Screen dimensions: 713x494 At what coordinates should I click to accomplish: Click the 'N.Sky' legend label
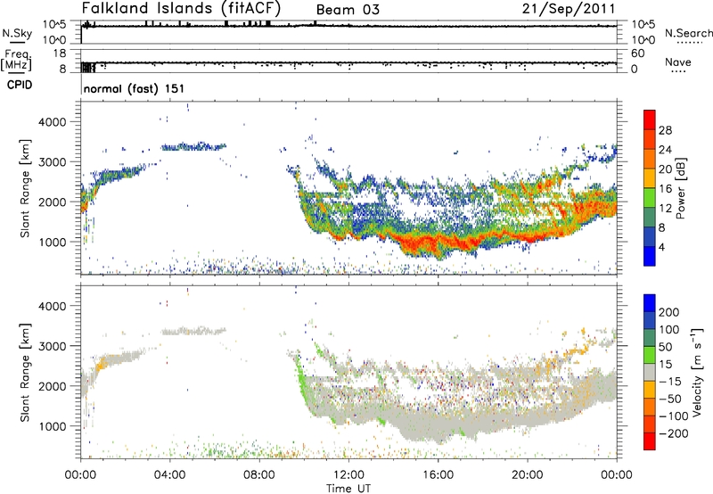click(17, 33)
